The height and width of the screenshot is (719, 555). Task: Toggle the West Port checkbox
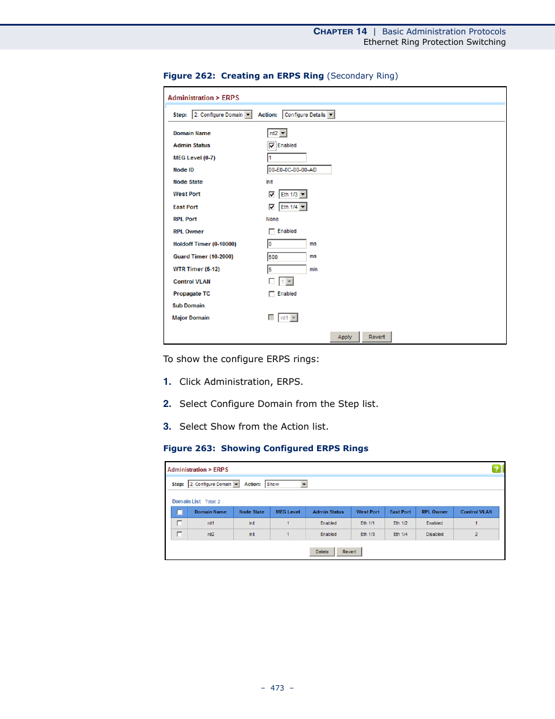click(272, 194)
